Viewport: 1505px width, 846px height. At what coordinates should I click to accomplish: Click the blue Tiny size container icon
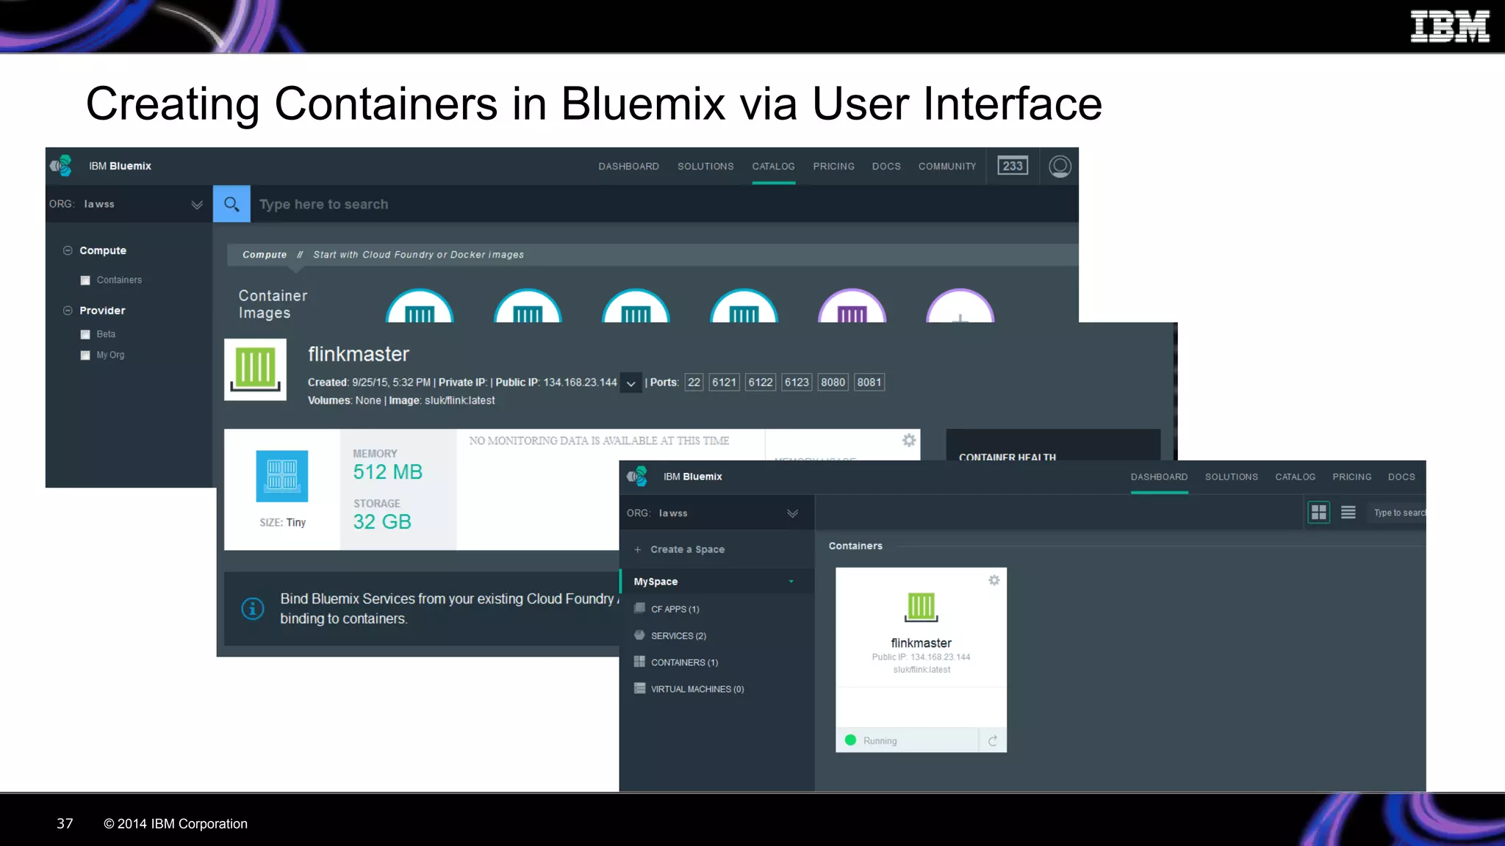coord(282,476)
